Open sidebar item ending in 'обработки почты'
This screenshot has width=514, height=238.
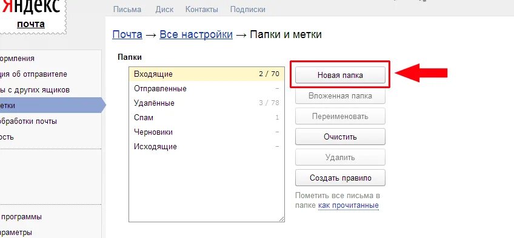(28, 121)
